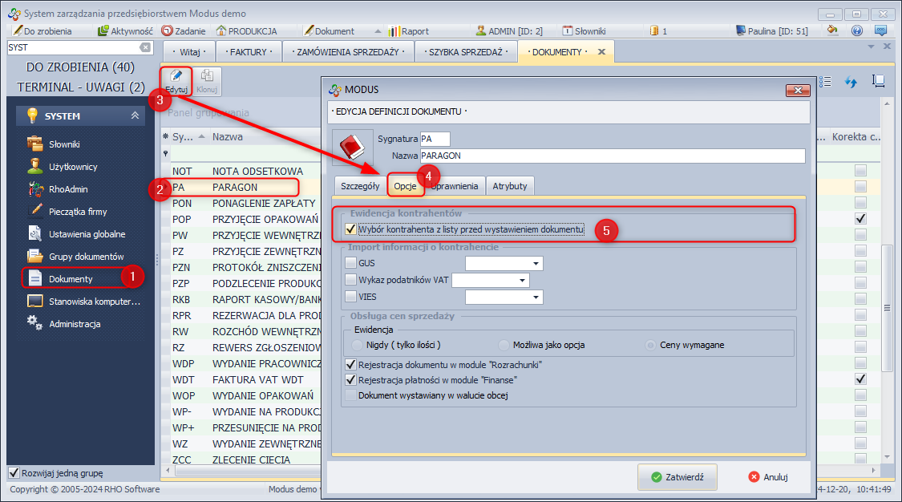Toggle Wybór kontrahenta z listy checkbox
This screenshot has height=502, width=902.
[x=350, y=229]
